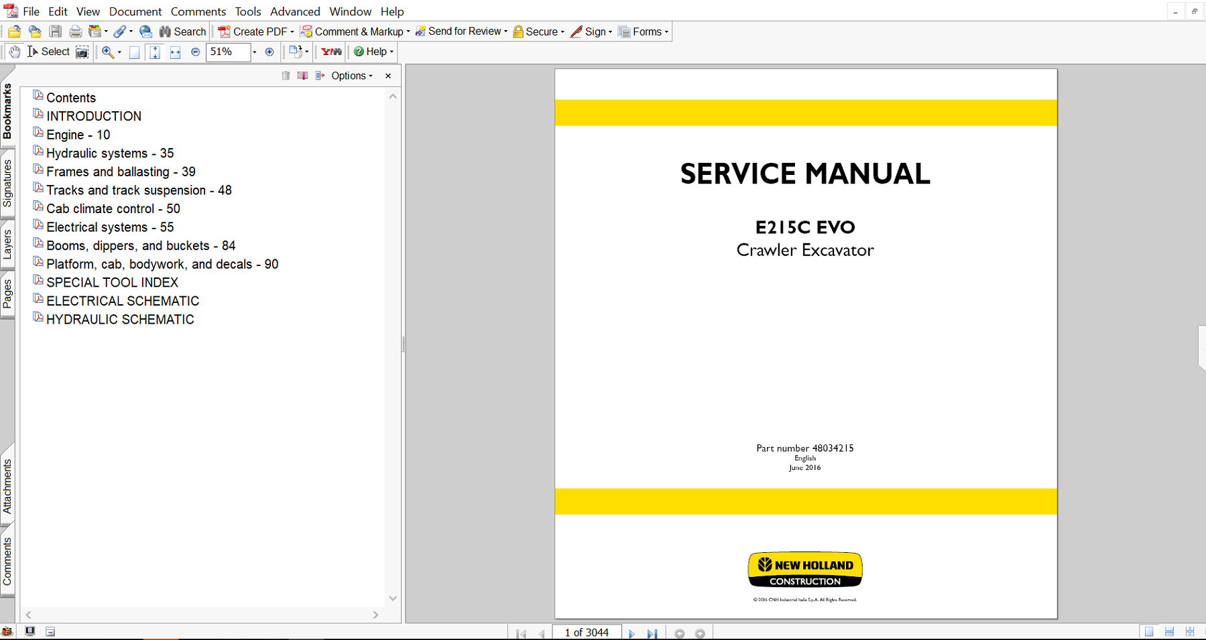The width and height of the screenshot is (1206, 640).
Task: Open the Sign dropdown
Action: click(591, 31)
